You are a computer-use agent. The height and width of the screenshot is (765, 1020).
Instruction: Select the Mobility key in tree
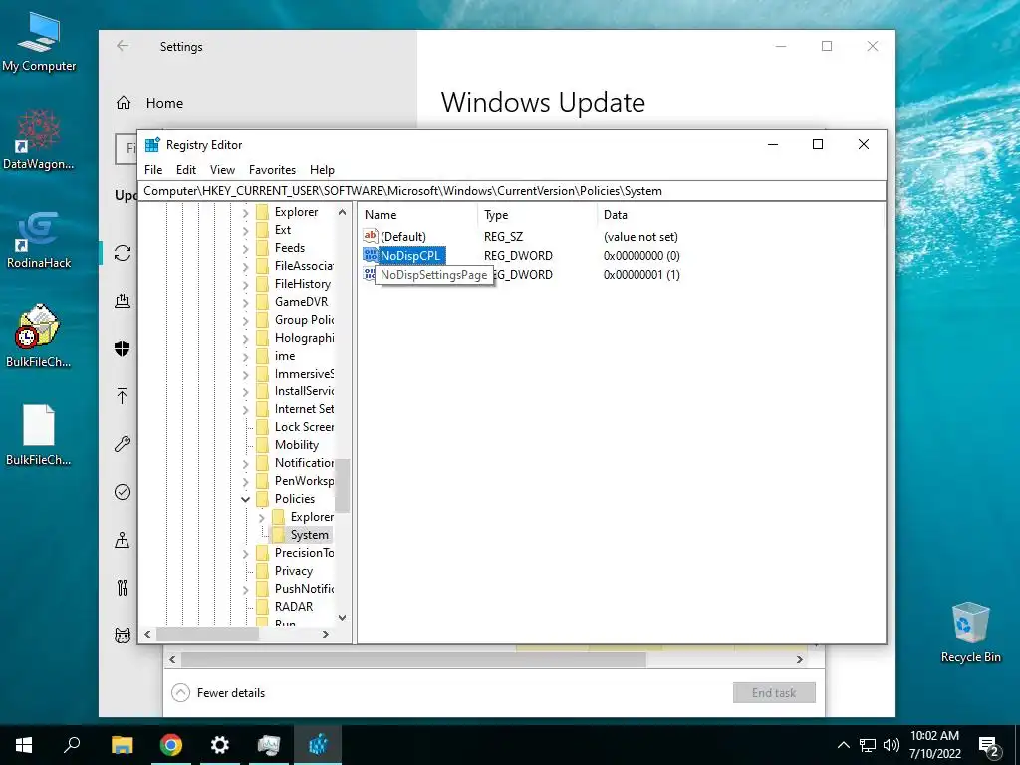click(x=297, y=445)
